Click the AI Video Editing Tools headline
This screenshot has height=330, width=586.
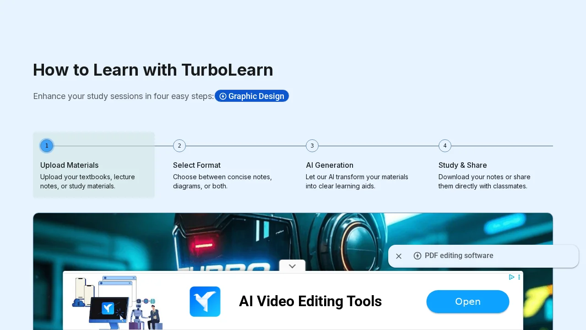tap(310, 301)
